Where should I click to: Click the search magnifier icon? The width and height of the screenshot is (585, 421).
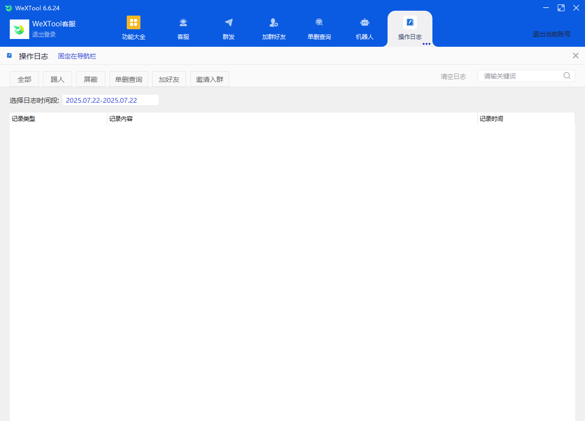pyautogui.click(x=567, y=76)
